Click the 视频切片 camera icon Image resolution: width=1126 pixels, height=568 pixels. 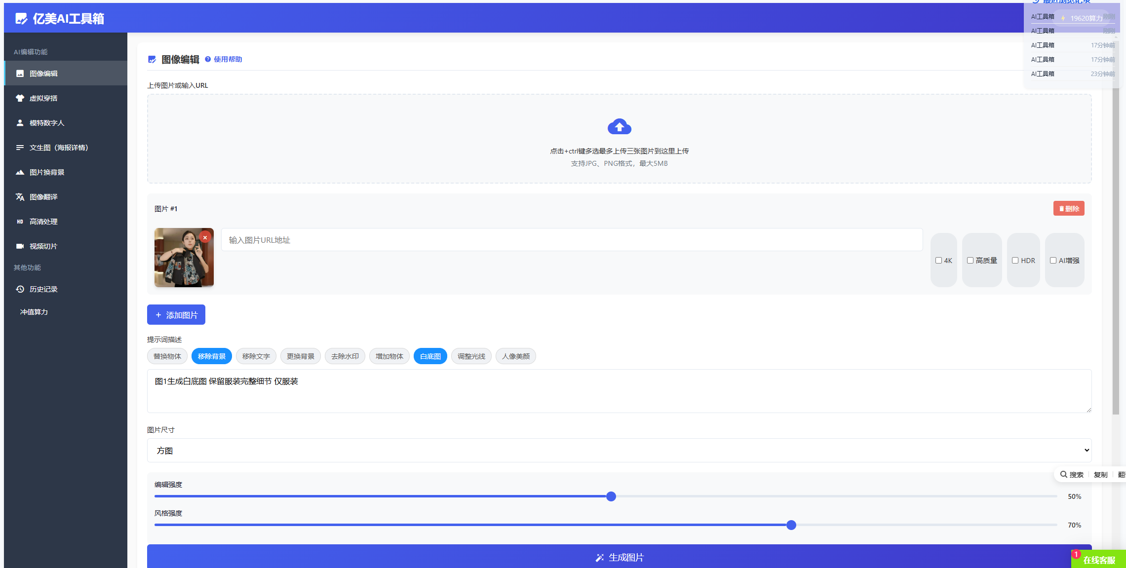click(20, 246)
